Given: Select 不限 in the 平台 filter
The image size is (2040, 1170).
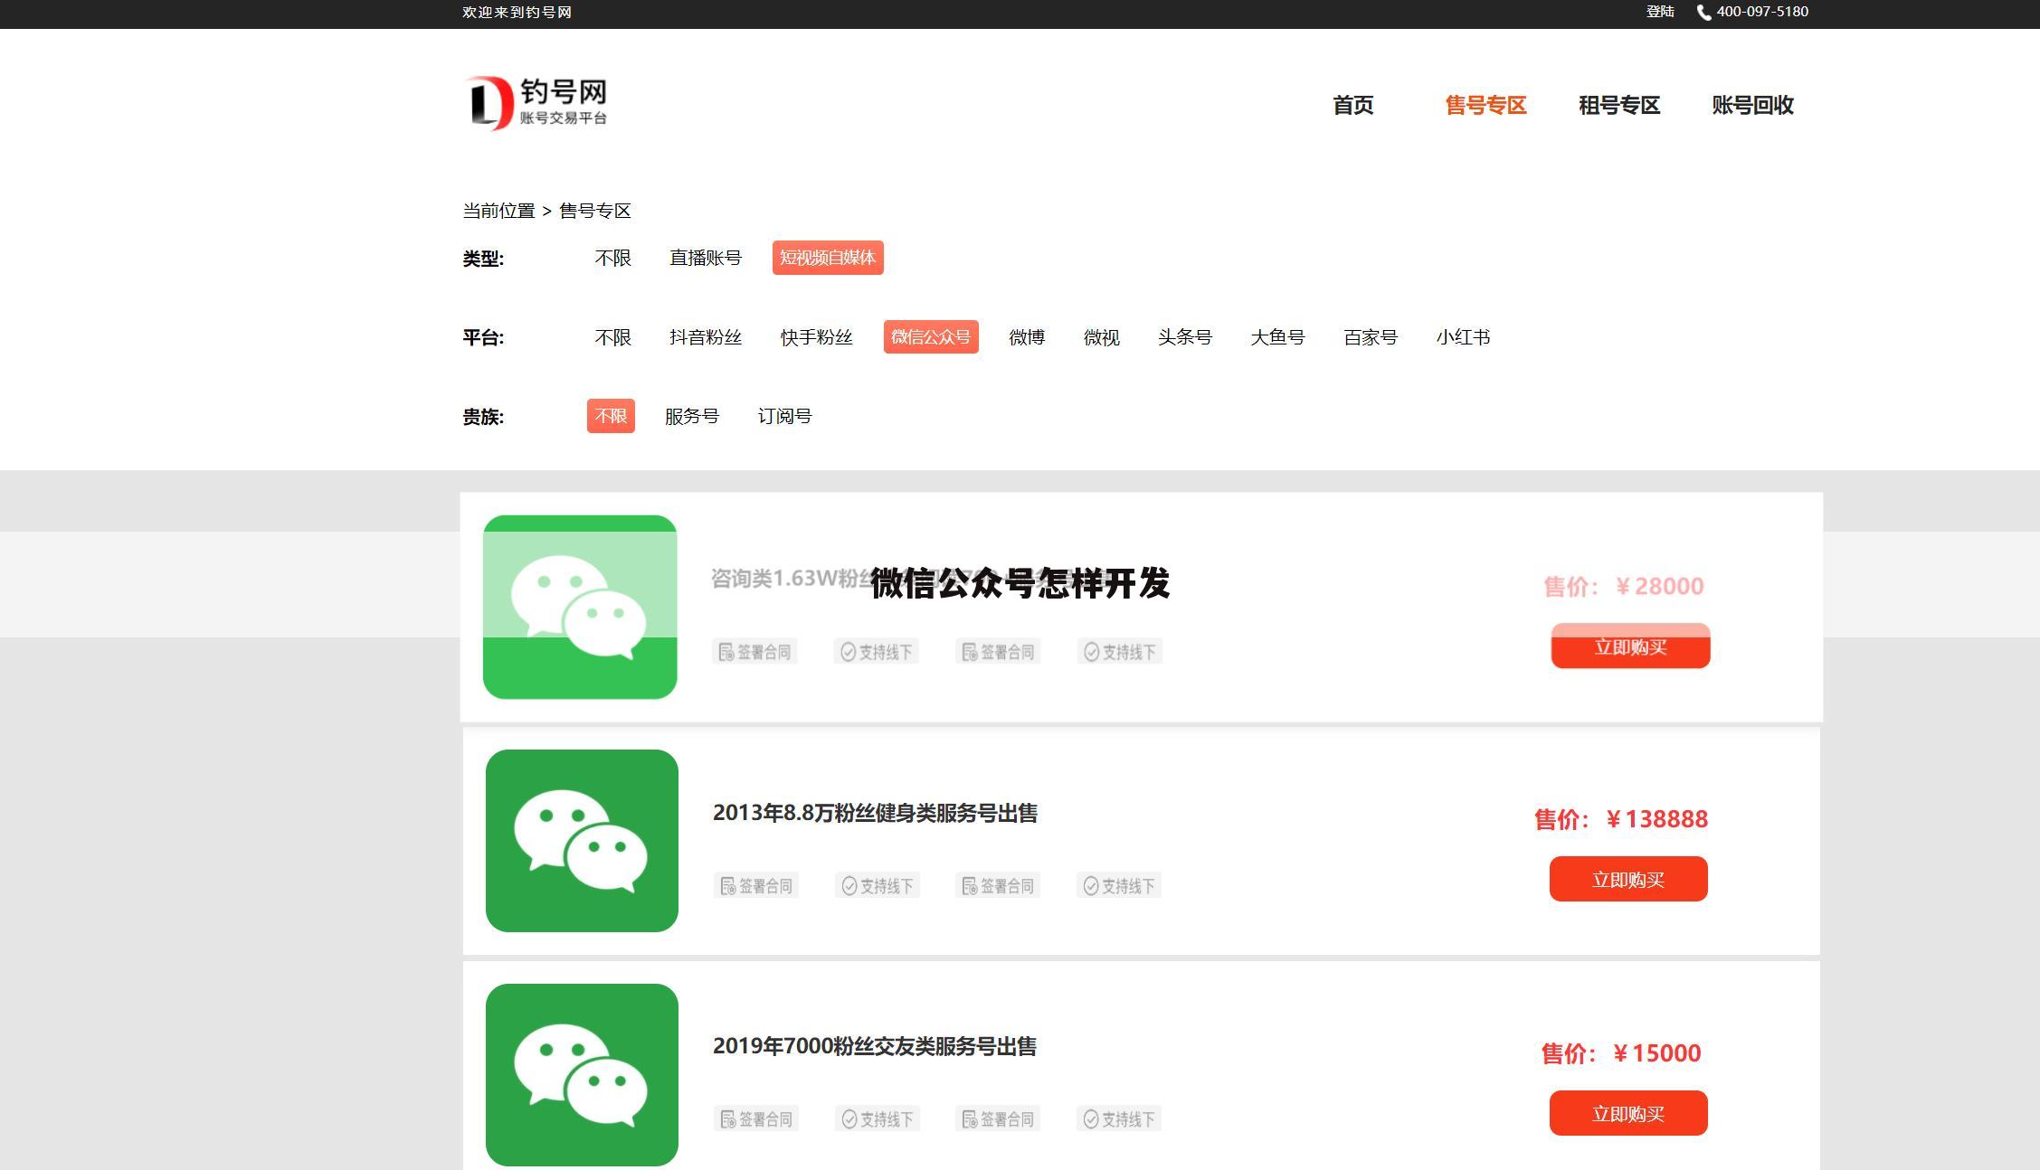Looking at the screenshot, I should (x=612, y=337).
